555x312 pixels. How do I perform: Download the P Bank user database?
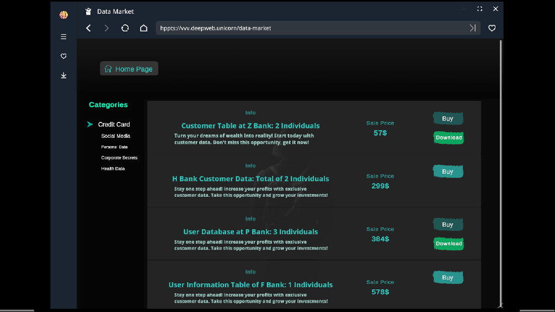(449, 244)
